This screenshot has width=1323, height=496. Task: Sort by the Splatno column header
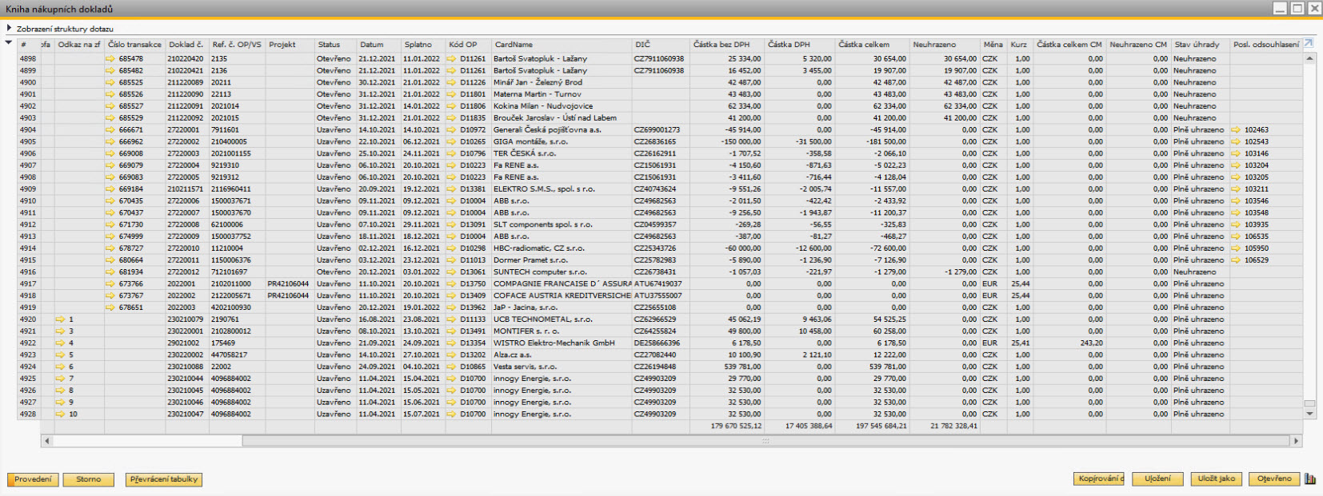(x=423, y=45)
